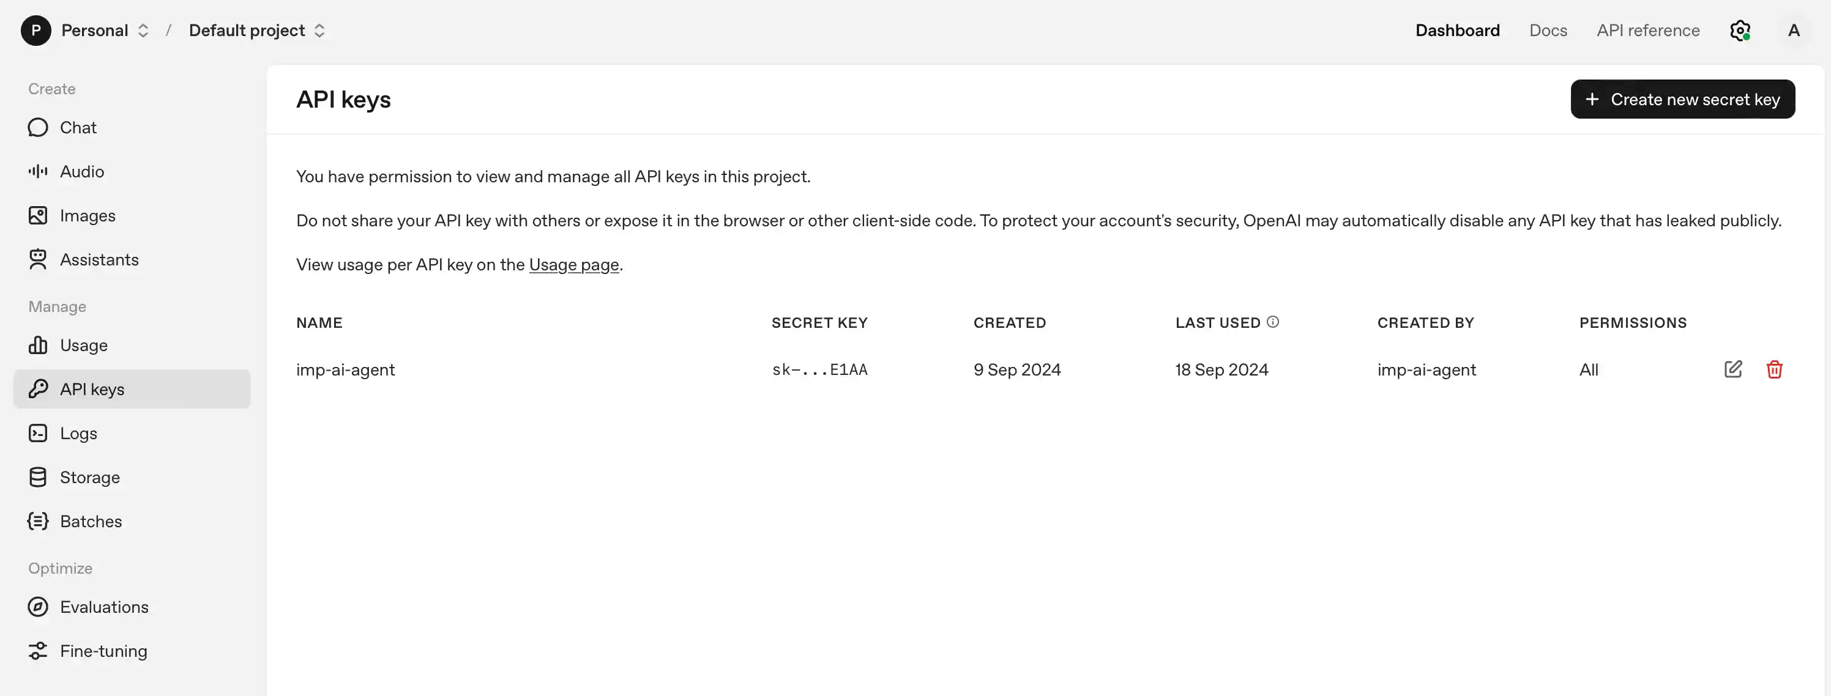Open the Usage page link
The width and height of the screenshot is (1831, 696).
click(573, 264)
